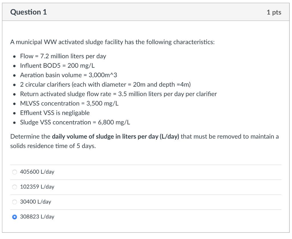
Task: Click the 'A municipal WW activated sludge' intro sentence
Action: click(x=112, y=42)
